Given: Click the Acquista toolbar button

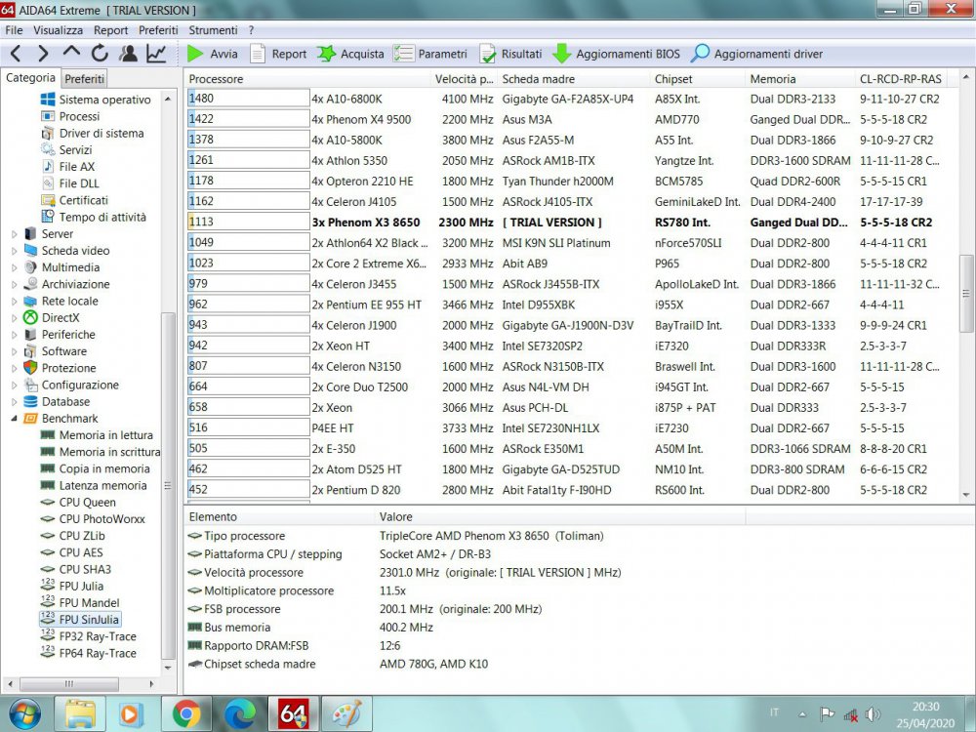Looking at the screenshot, I should pos(350,54).
